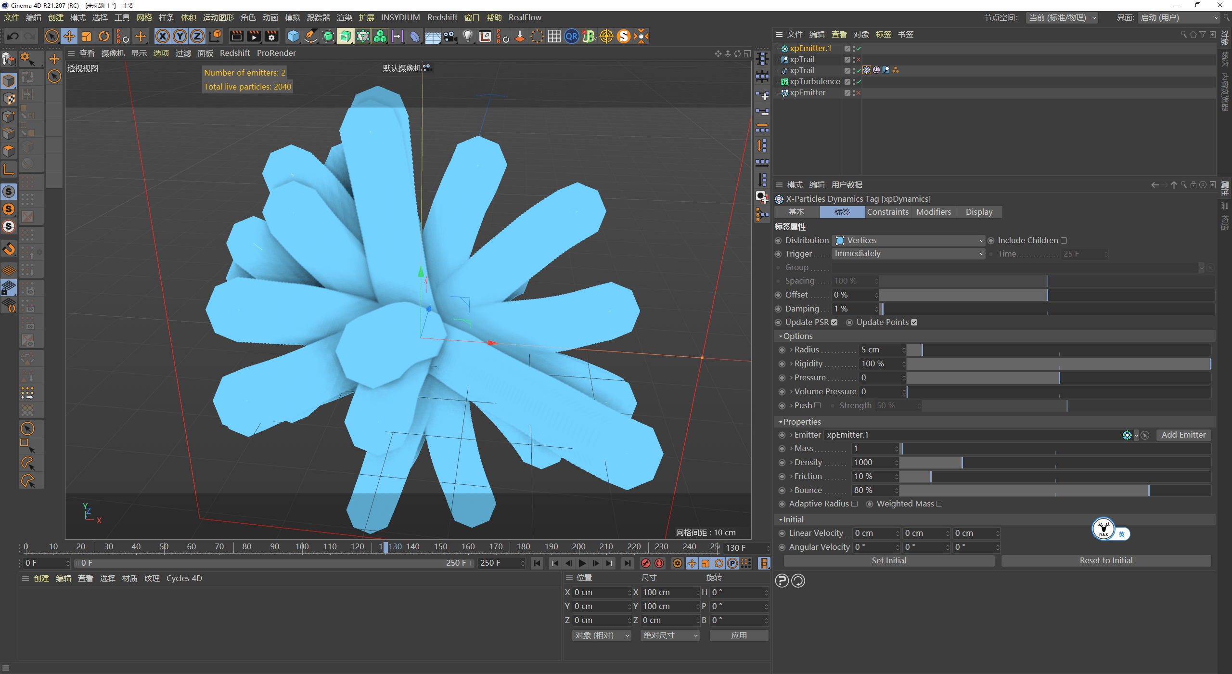
Task: Lock the X axis with the X toolbar icon
Action: click(x=163, y=36)
